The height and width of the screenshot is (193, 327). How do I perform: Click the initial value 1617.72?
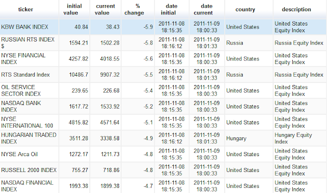(x=78, y=106)
